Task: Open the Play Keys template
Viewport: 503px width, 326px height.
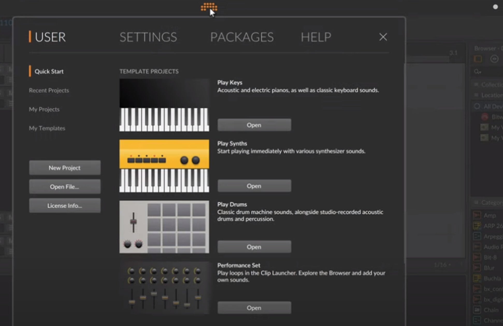Action: (254, 125)
